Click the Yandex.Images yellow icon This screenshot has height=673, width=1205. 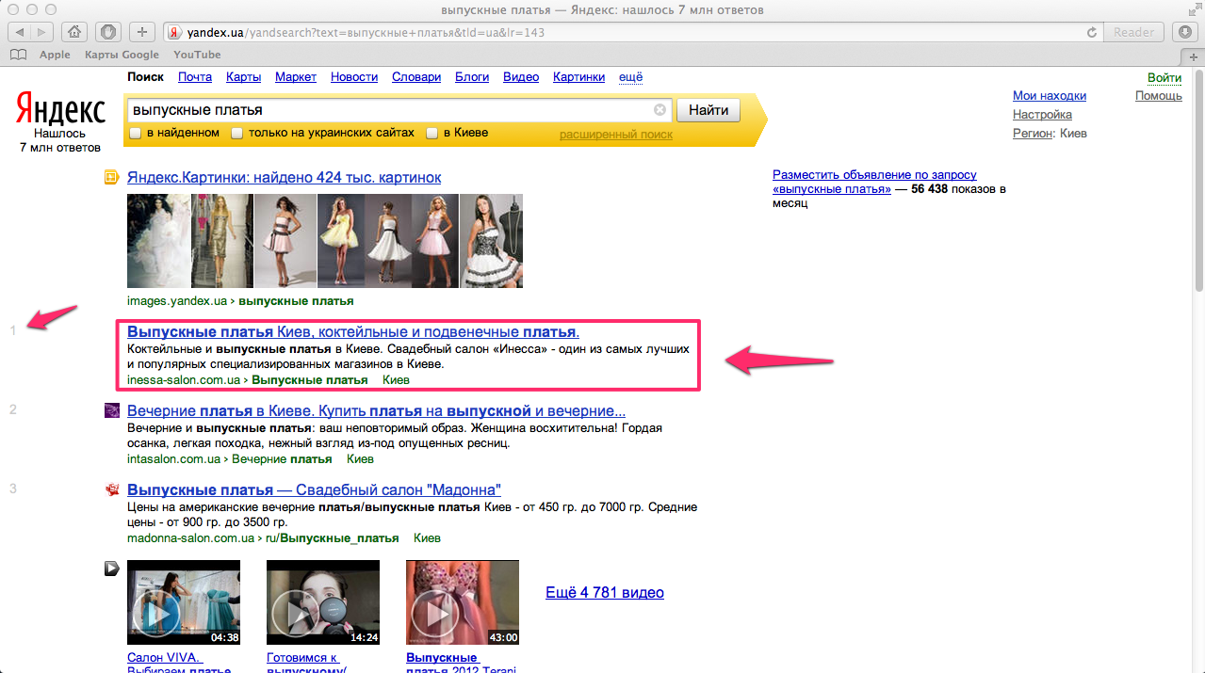coord(111,177)
